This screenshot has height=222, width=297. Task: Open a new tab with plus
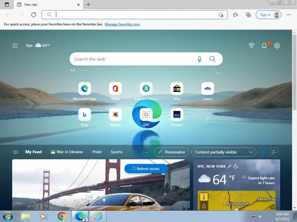click(88, 5)
